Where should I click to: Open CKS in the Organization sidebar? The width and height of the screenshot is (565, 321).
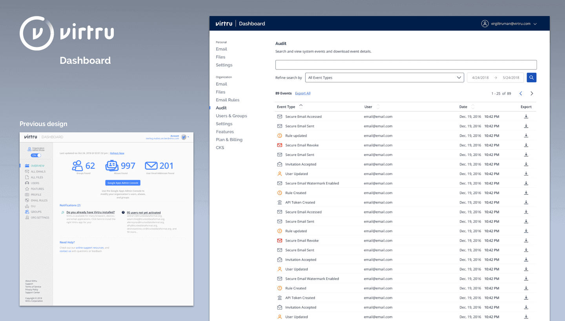220,148
